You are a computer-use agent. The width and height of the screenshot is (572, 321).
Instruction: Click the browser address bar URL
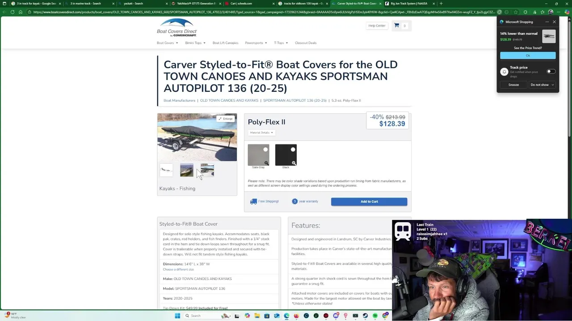click(x=264, y=12)
